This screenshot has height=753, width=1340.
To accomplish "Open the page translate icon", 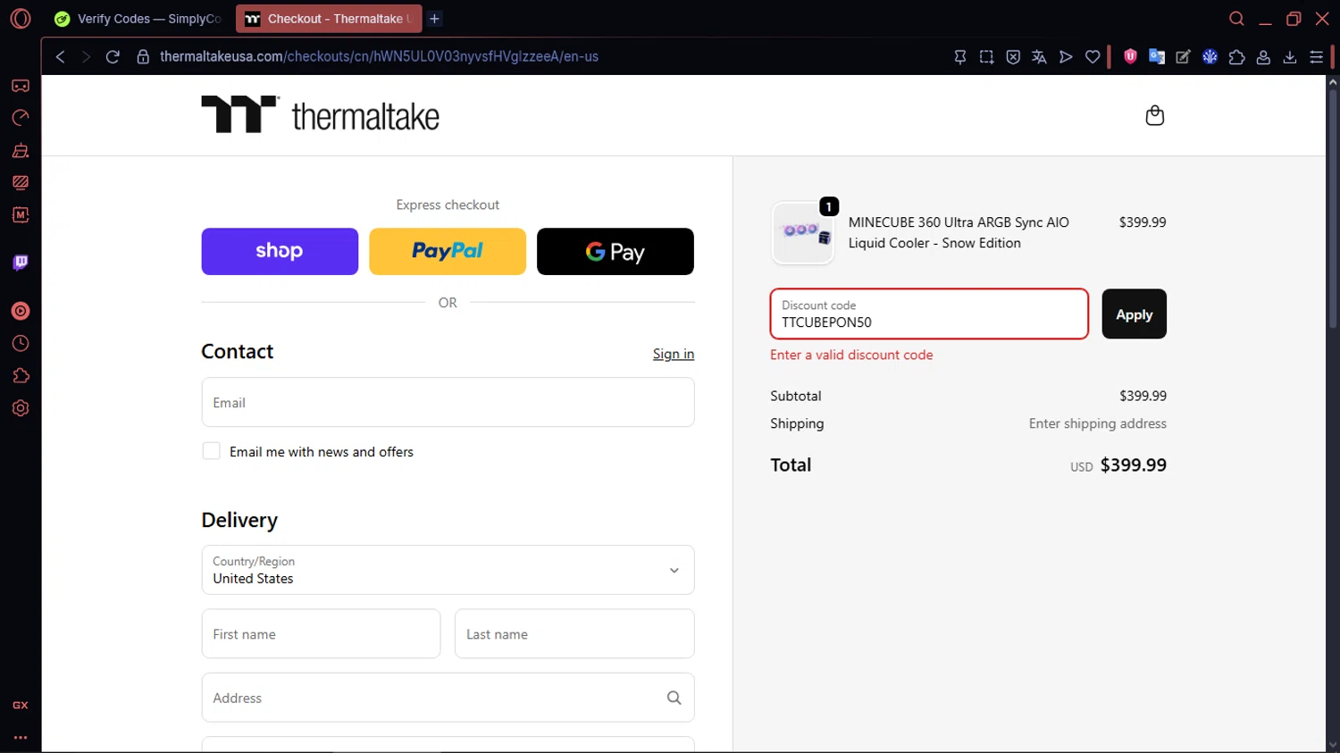I will 1039,56.
